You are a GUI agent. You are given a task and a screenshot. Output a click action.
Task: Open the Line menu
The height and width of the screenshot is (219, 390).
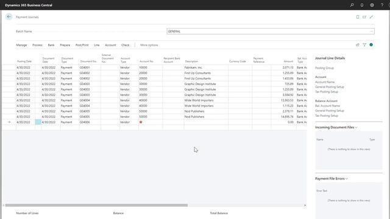pyautogui.click(x=97, y=45)
